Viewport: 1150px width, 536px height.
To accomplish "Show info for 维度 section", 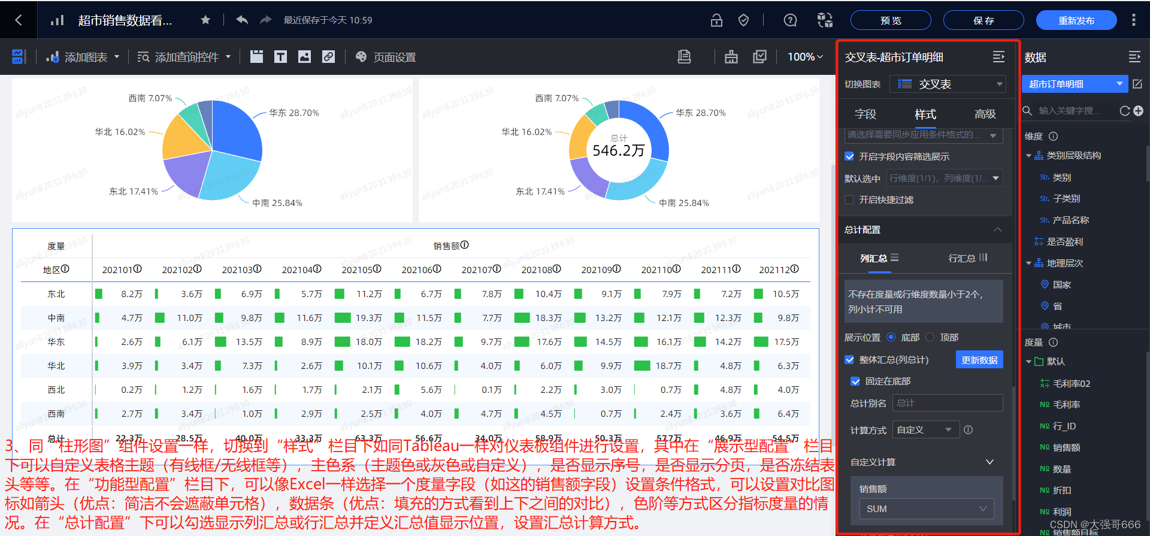I will pos(1054,136).
